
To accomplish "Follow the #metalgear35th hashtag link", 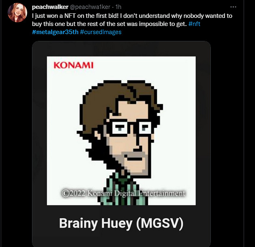I will (x=55, y=32).
